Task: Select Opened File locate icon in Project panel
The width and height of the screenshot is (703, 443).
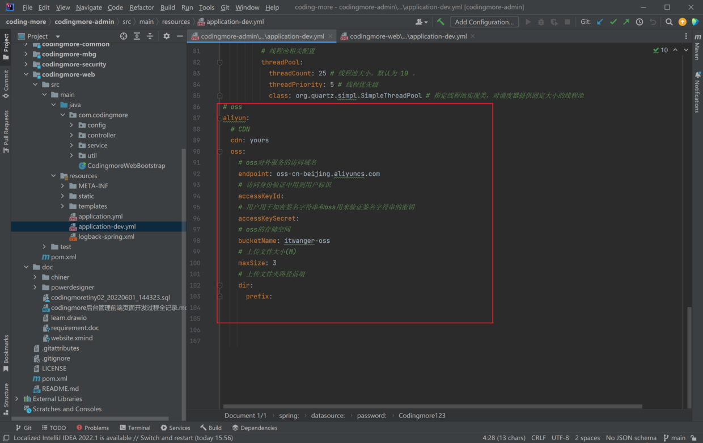Action: click(124, 36)
